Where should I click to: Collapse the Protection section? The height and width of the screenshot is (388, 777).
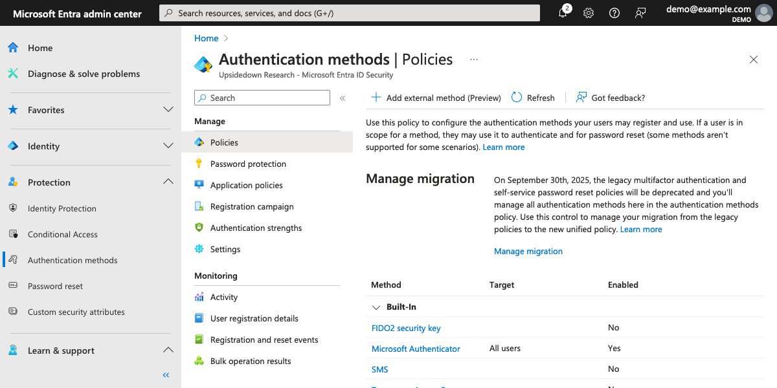168,182
